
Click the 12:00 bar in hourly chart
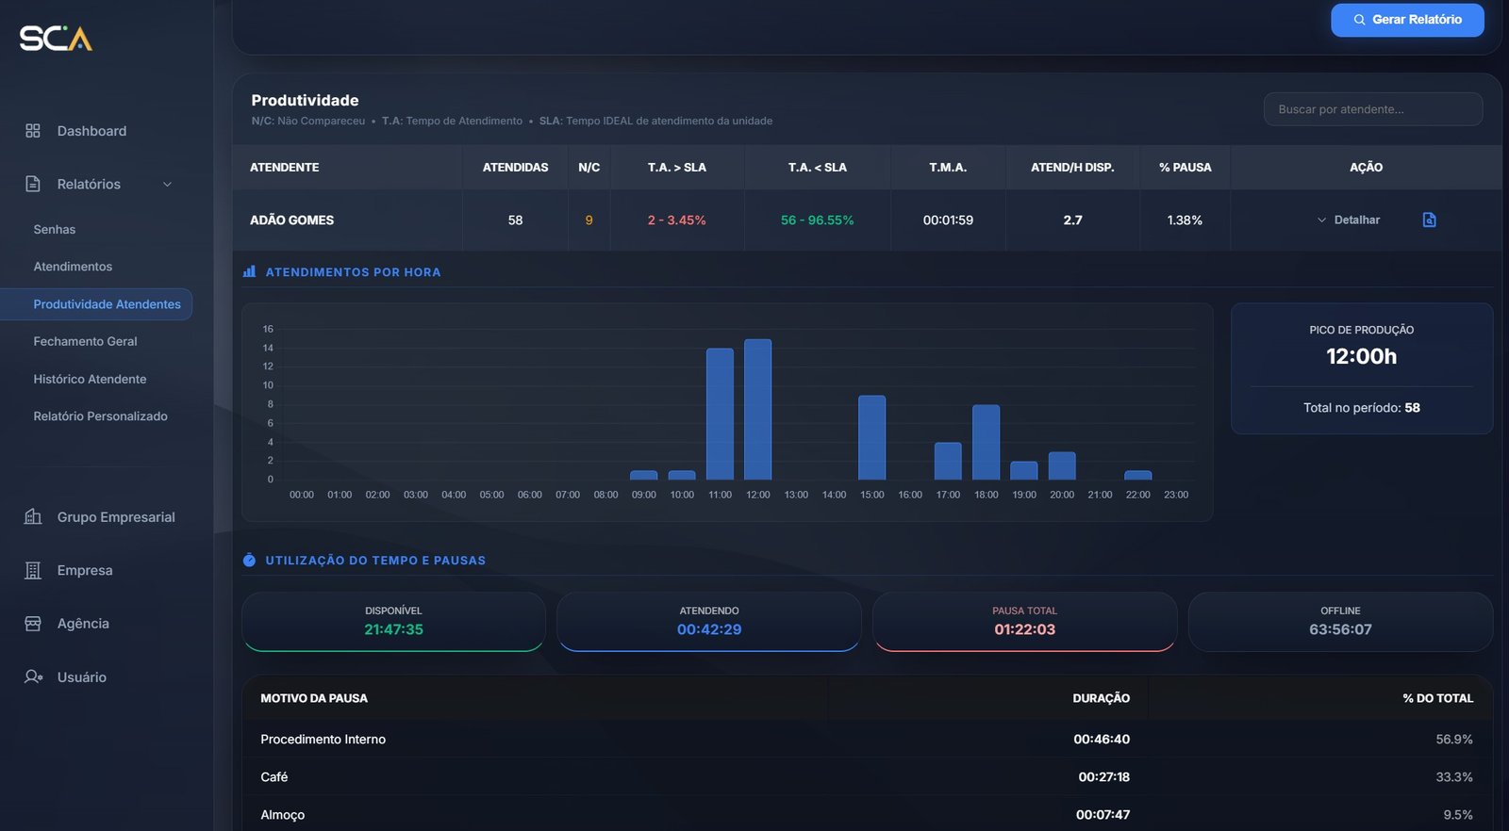click(757, 410)
